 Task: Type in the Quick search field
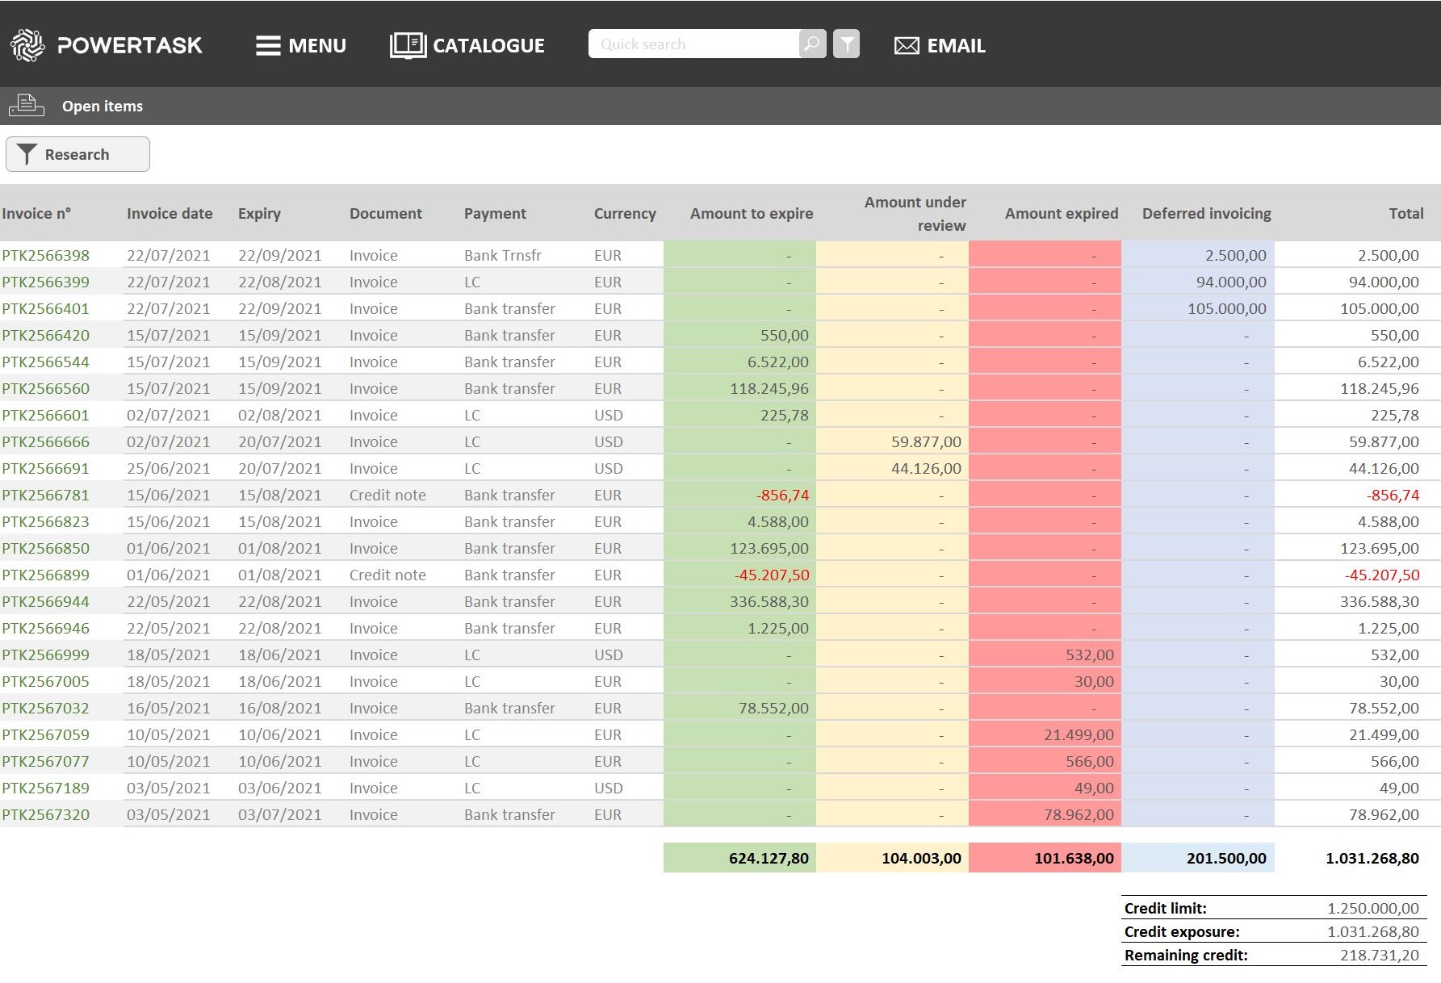click(694, 44)
